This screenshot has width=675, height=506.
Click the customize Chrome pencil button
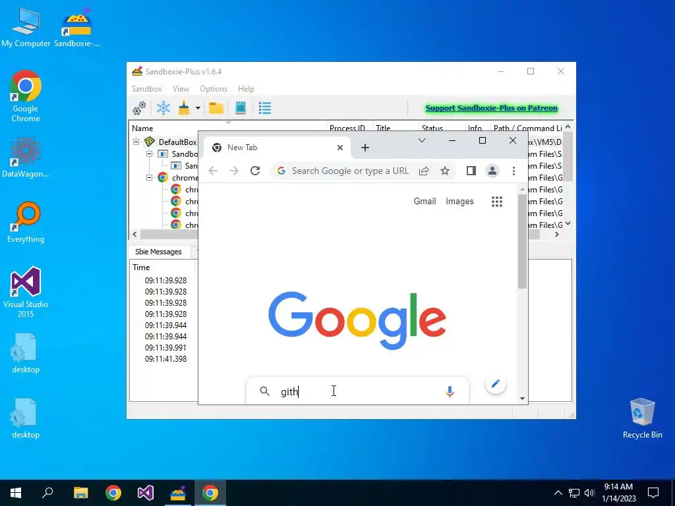[x=496, y=383]
